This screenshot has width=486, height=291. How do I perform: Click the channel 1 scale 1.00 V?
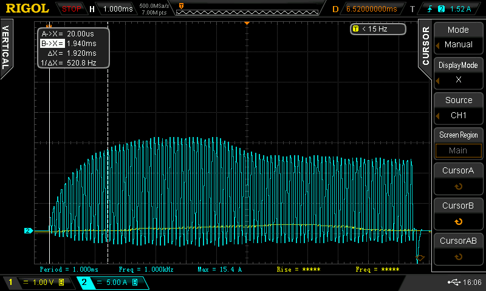click(43, 283)
